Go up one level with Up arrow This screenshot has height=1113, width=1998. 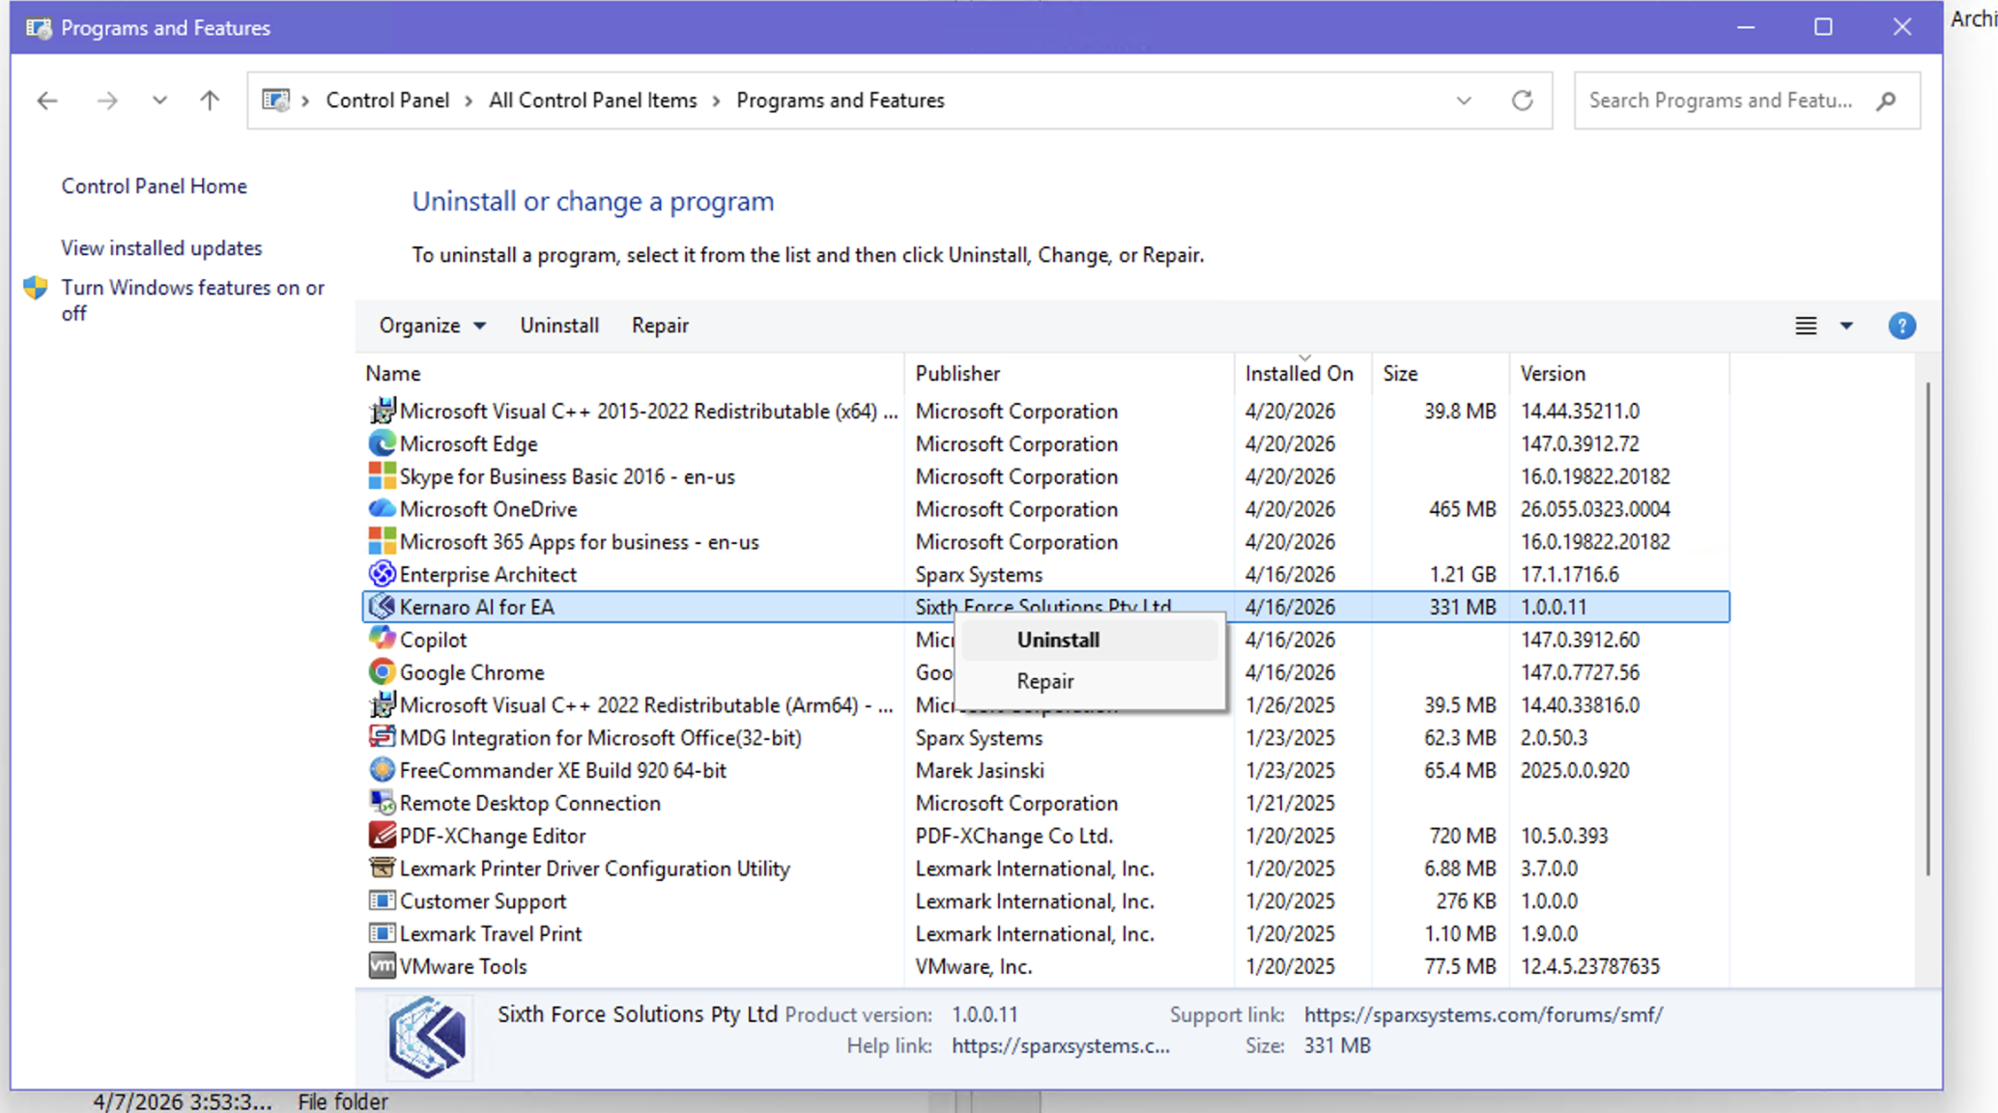pos(210,100)
